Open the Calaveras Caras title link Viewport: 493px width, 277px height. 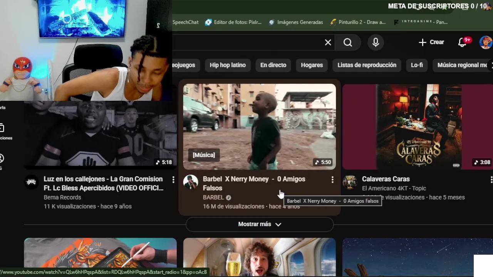[386, 179]
